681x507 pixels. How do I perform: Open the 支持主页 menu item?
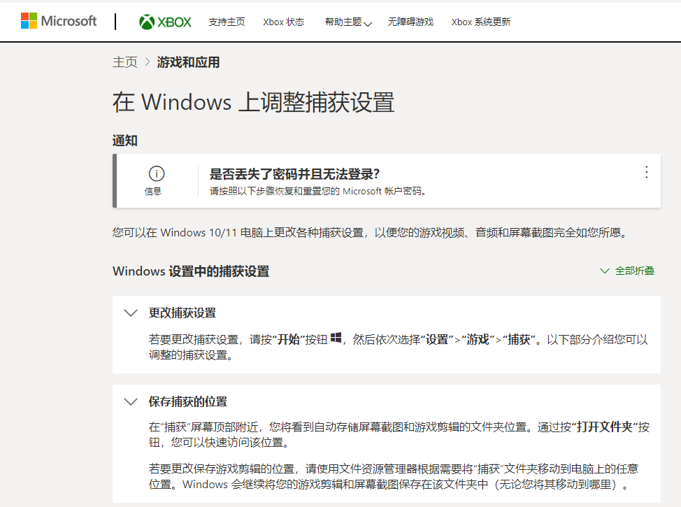(227, 22)
